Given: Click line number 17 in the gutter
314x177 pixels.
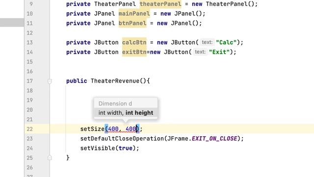Looking at the screenshot, I should click(x=29, y=81).
